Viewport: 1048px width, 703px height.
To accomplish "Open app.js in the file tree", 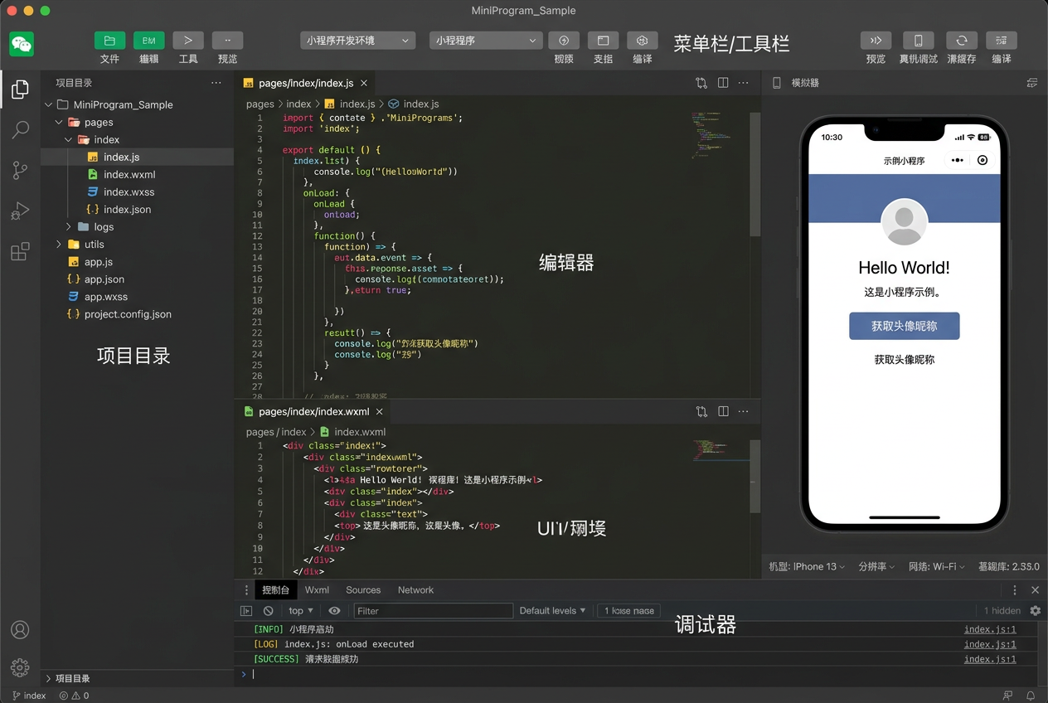I will point(138,261).
